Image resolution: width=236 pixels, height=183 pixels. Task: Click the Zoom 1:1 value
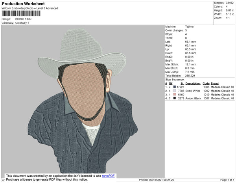pyautogui.click(x=227, y=18)
